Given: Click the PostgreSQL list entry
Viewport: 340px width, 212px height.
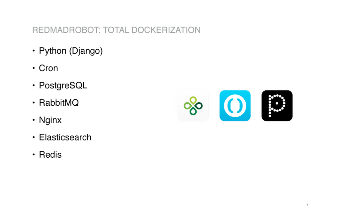Looking at the screenshot, I should coord(63,86).
